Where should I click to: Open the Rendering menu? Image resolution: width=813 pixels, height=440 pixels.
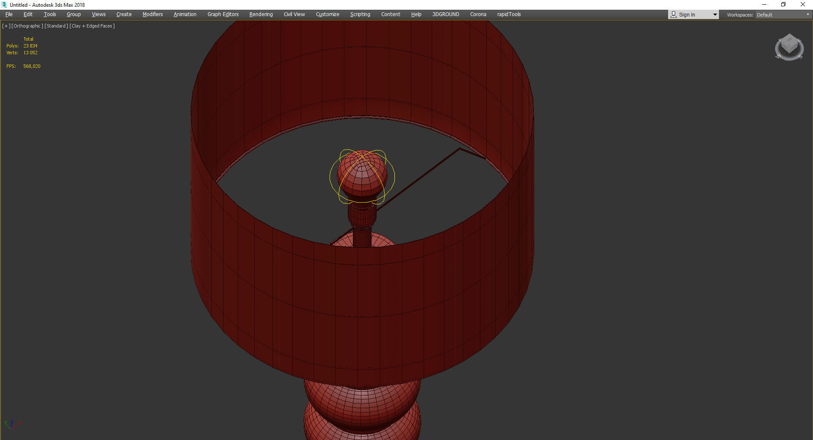pos(261,14)
